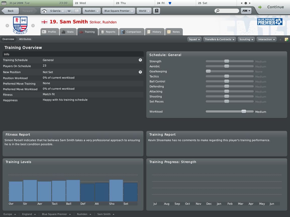Open the Transfers & Contracts dropdown
The height and width of the screenshot is (217, 290).
click(220, 39)
